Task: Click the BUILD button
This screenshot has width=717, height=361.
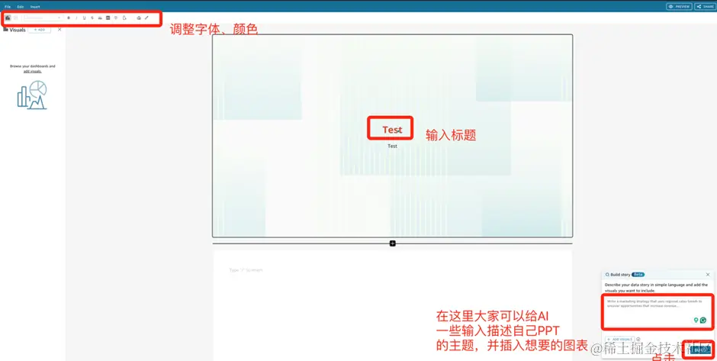Action: tap(700, 350)
